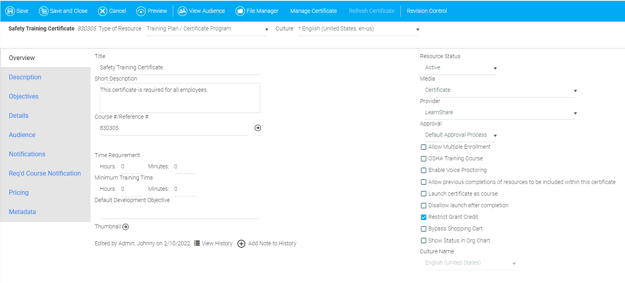625x283 pixels.
Task: Uncheck Restrict Grant Credit checkbox
Action: coord(423,217)
